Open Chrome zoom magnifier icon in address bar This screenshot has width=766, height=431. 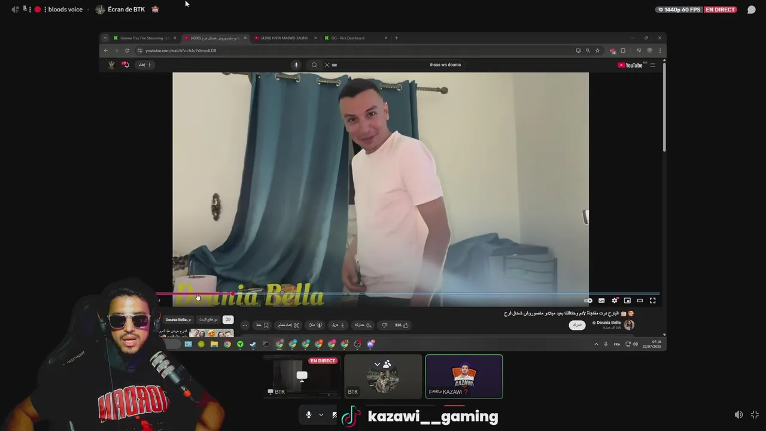(x=588, y=50)
